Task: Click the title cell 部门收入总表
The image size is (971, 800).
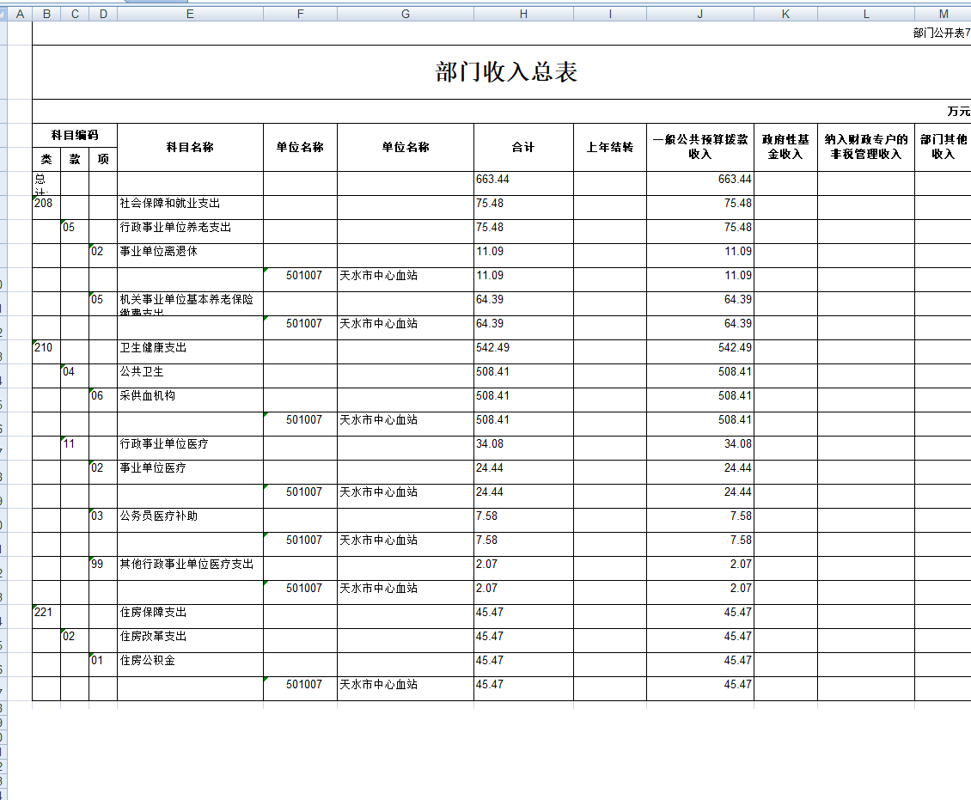Action: [x=506, y=72]
